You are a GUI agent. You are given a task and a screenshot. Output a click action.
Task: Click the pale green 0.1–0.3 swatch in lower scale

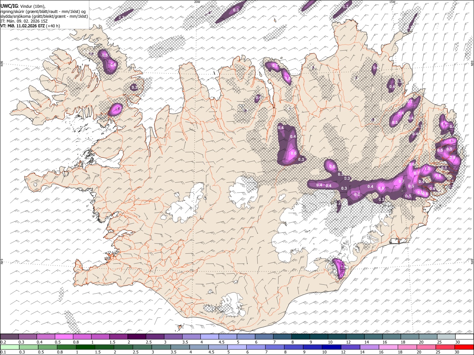click(9, 347)
